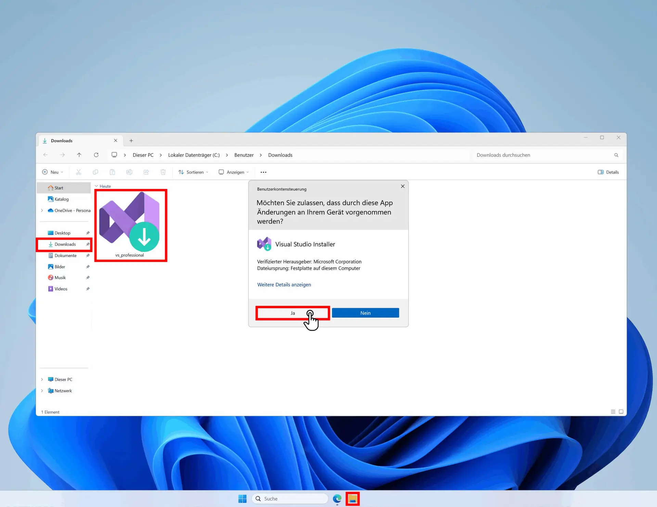The width and height of the screenshot is (657, 507).
Task: Open the Windows Start button
Action: (242, 499)
